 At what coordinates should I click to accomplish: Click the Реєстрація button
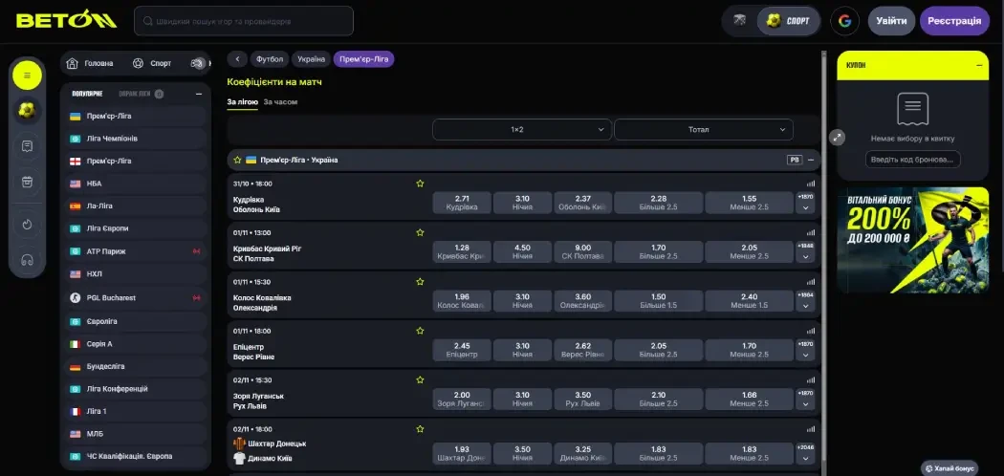pos(954,20)
